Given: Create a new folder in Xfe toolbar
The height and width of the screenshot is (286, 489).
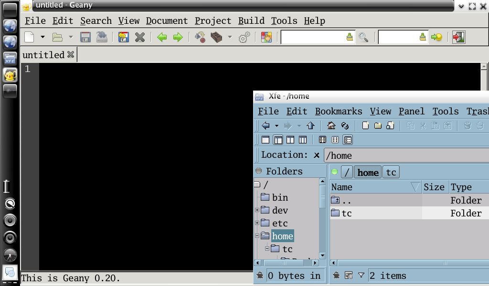Looking at the screenshot, I should tap(378, 126).
